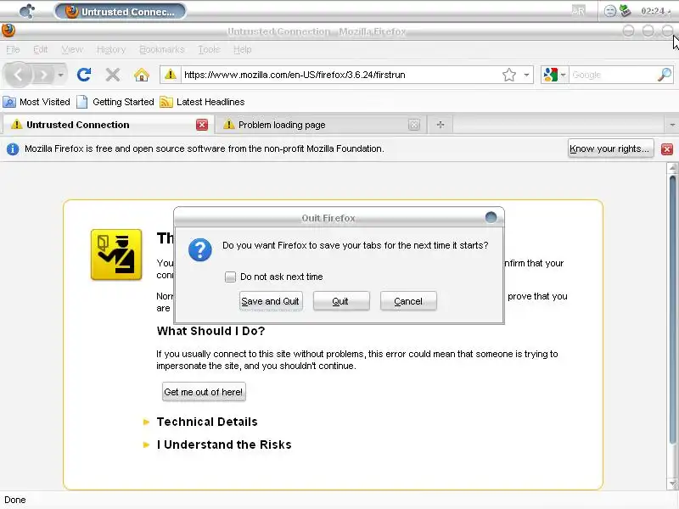Focus the Google search field
This screenshot has width=679, height=509.
coord(613,75)
